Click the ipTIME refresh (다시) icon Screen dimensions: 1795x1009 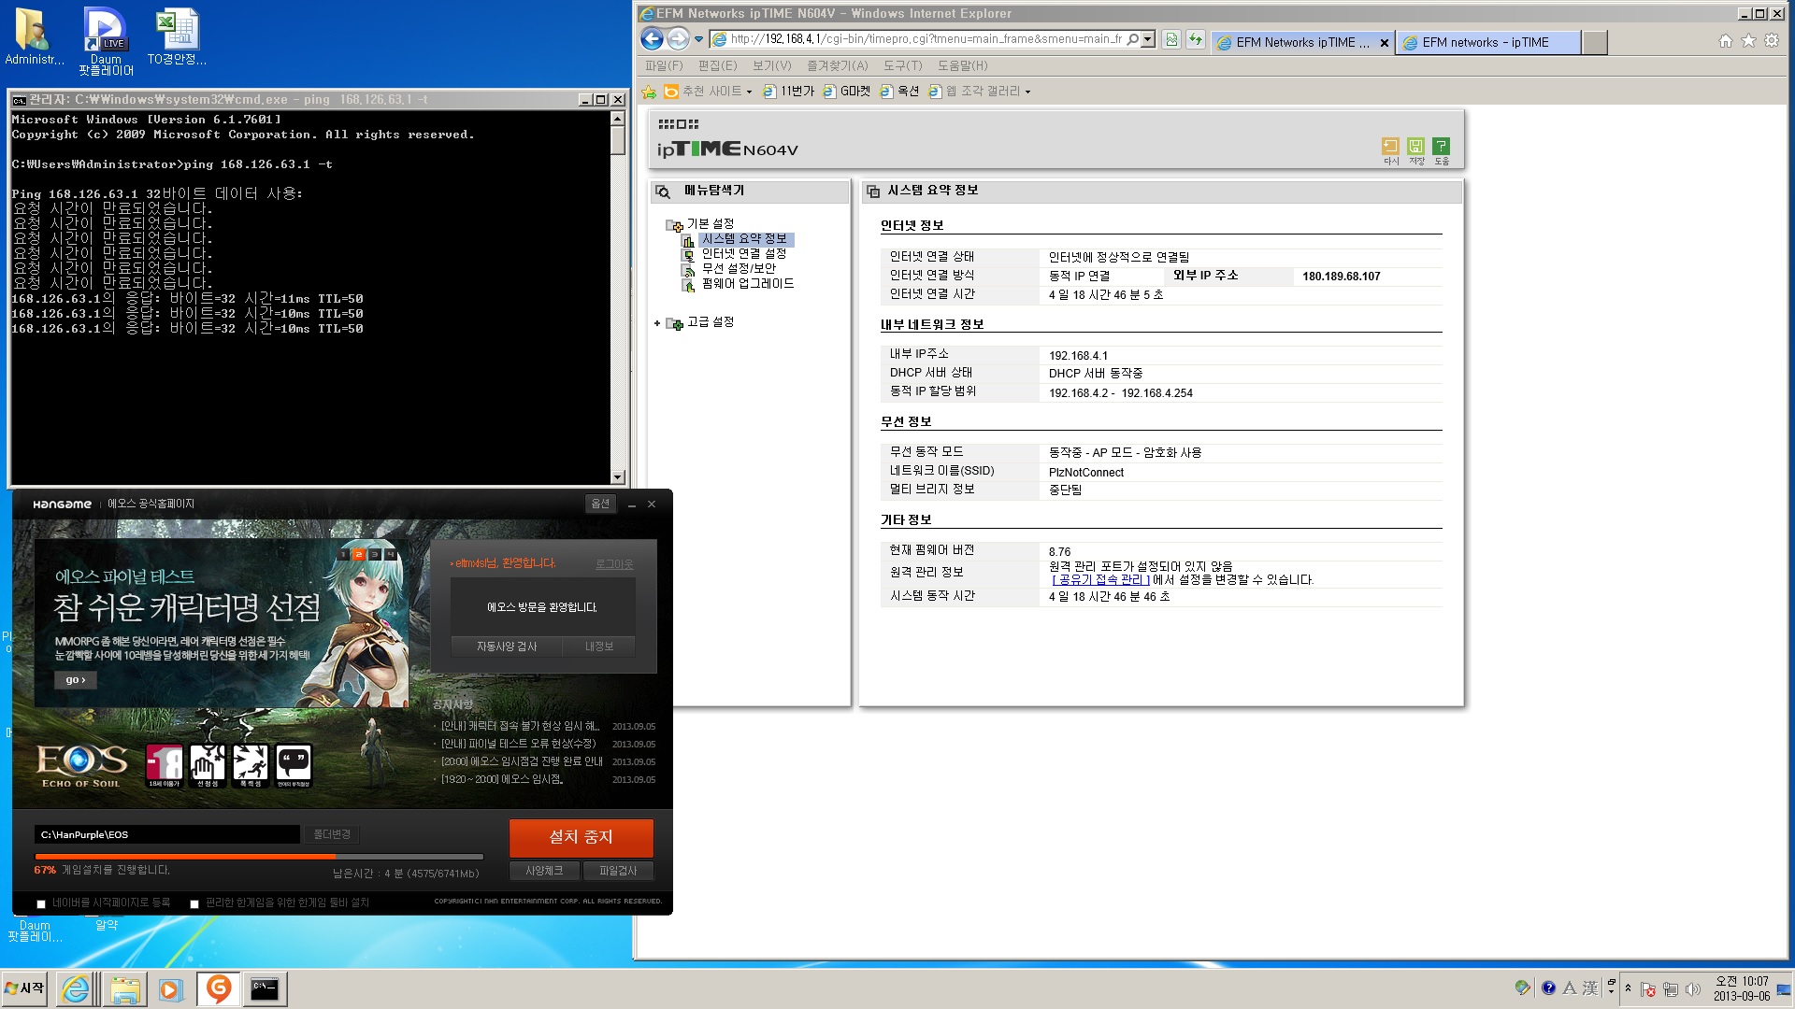[1390, 147]
